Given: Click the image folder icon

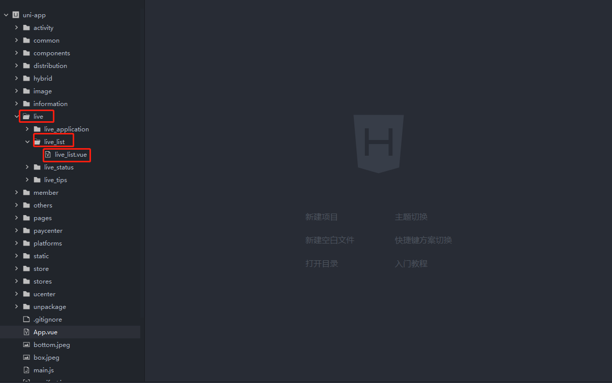Looking at the screenshot, I should (x=26, y=91).
